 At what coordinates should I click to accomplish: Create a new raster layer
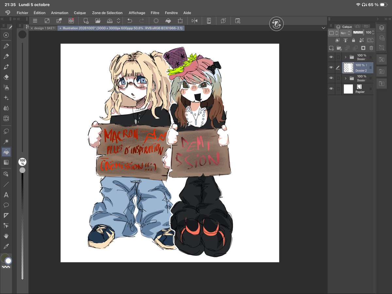(x=331, y=48)
